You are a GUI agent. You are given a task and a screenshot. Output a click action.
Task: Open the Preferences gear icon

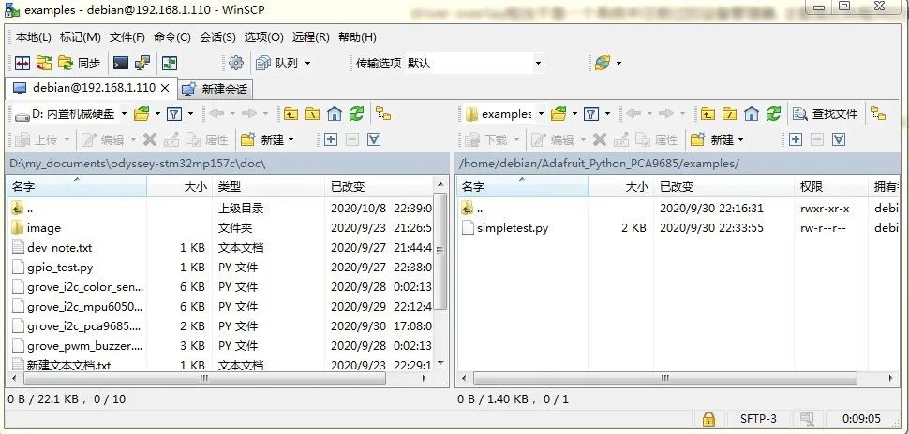click(x=236, y=63)
